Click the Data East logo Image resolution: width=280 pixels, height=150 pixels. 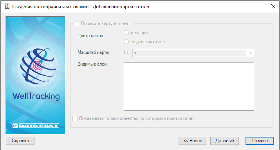[x=36, y=126]
